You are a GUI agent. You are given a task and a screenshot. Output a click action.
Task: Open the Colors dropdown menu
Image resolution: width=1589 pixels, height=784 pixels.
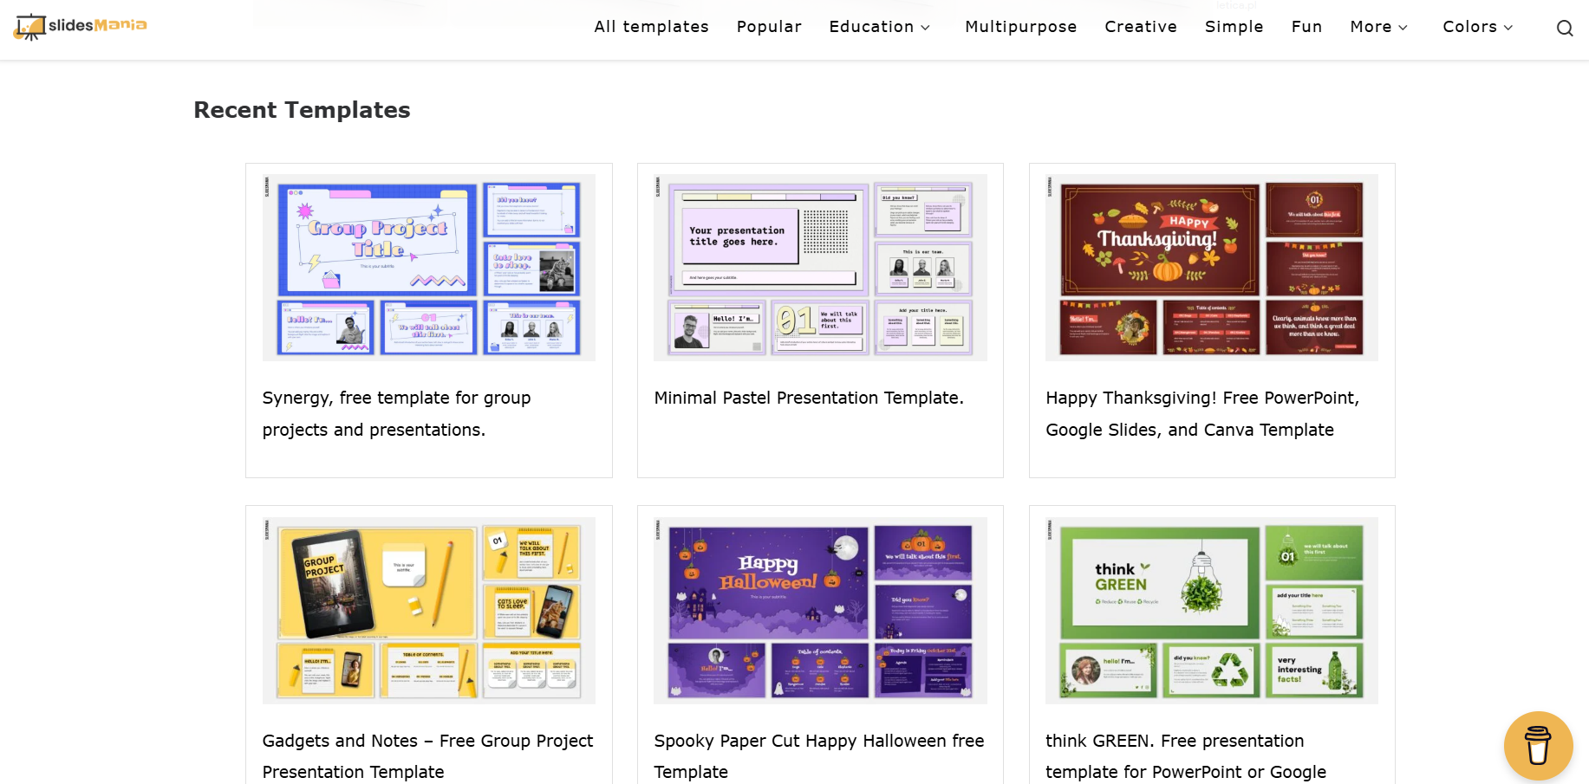pyautogui.click(x=1477, y=27)
